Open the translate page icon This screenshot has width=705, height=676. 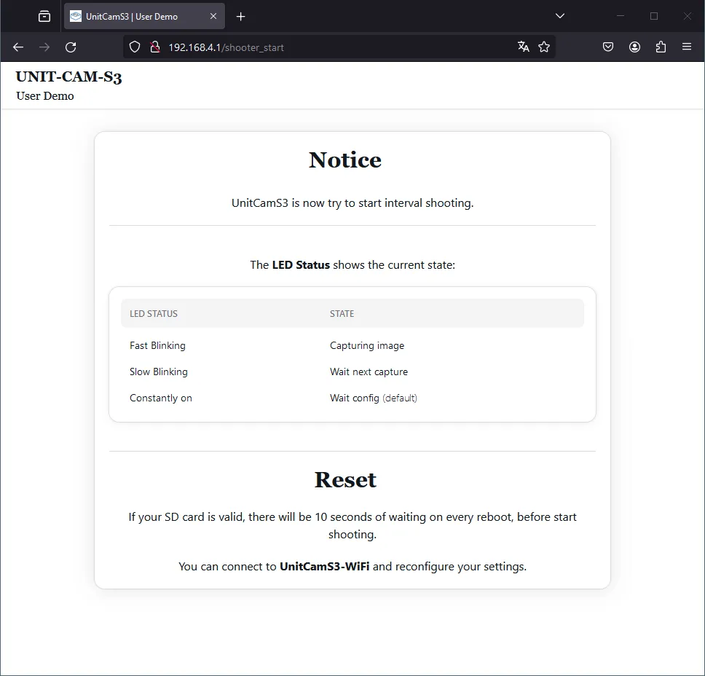523,47
